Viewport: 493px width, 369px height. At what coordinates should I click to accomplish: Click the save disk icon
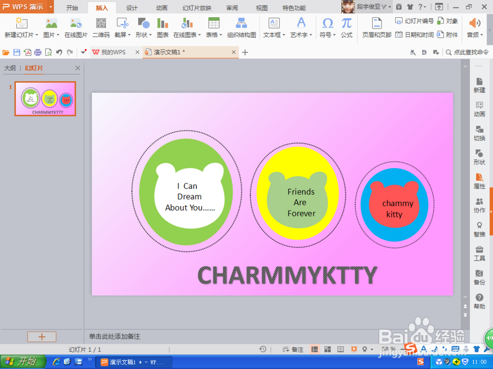pos(17,53)
